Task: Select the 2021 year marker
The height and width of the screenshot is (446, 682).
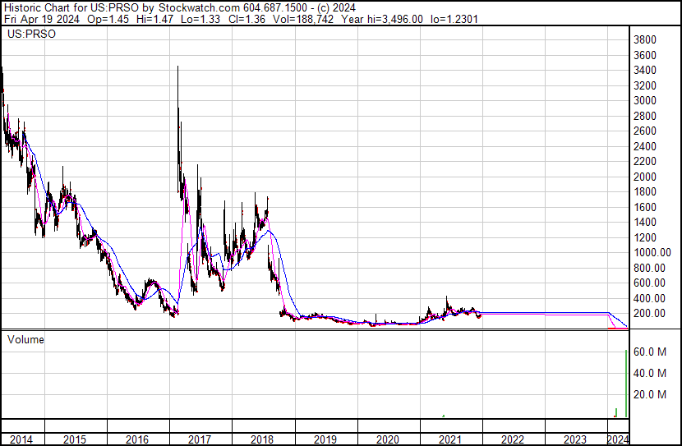Action: pyautogui.click(x=449, y=439)
